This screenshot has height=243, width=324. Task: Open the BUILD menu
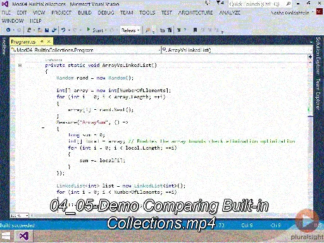pos(85,13)
